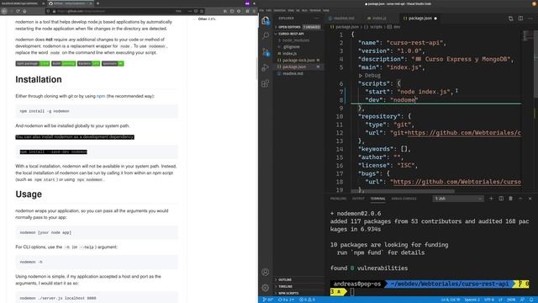
Task: Open the File menu in VS Code
Action: 261,10
